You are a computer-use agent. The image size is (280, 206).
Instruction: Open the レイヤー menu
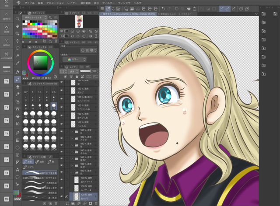(x=72, y=3)
